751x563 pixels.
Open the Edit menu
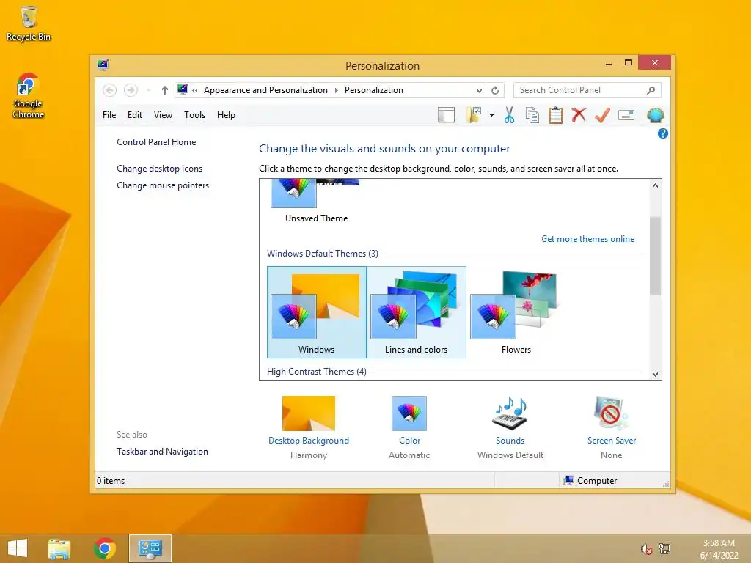pos(135,115)
